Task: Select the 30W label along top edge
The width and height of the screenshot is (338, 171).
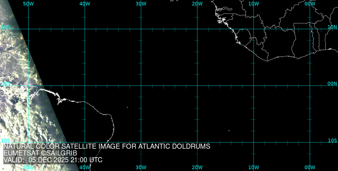Action: (x=141, y=4)
